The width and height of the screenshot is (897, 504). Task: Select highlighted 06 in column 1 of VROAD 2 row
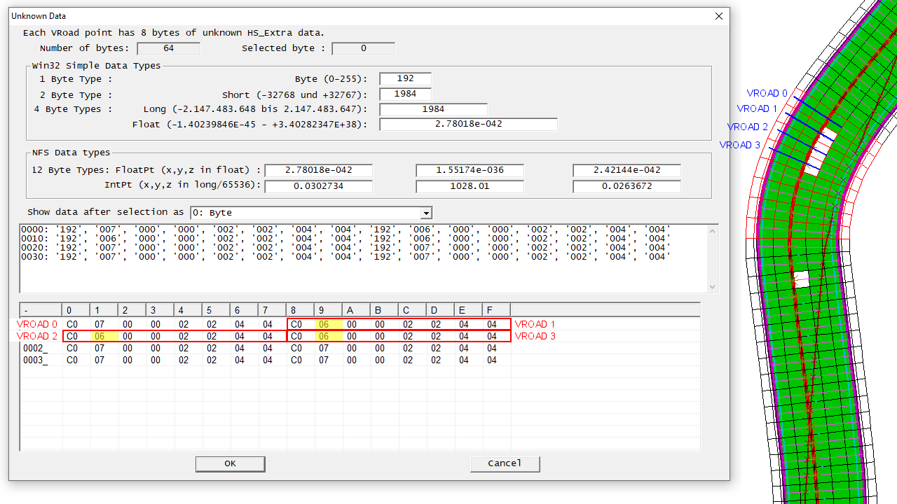(104, 336)
